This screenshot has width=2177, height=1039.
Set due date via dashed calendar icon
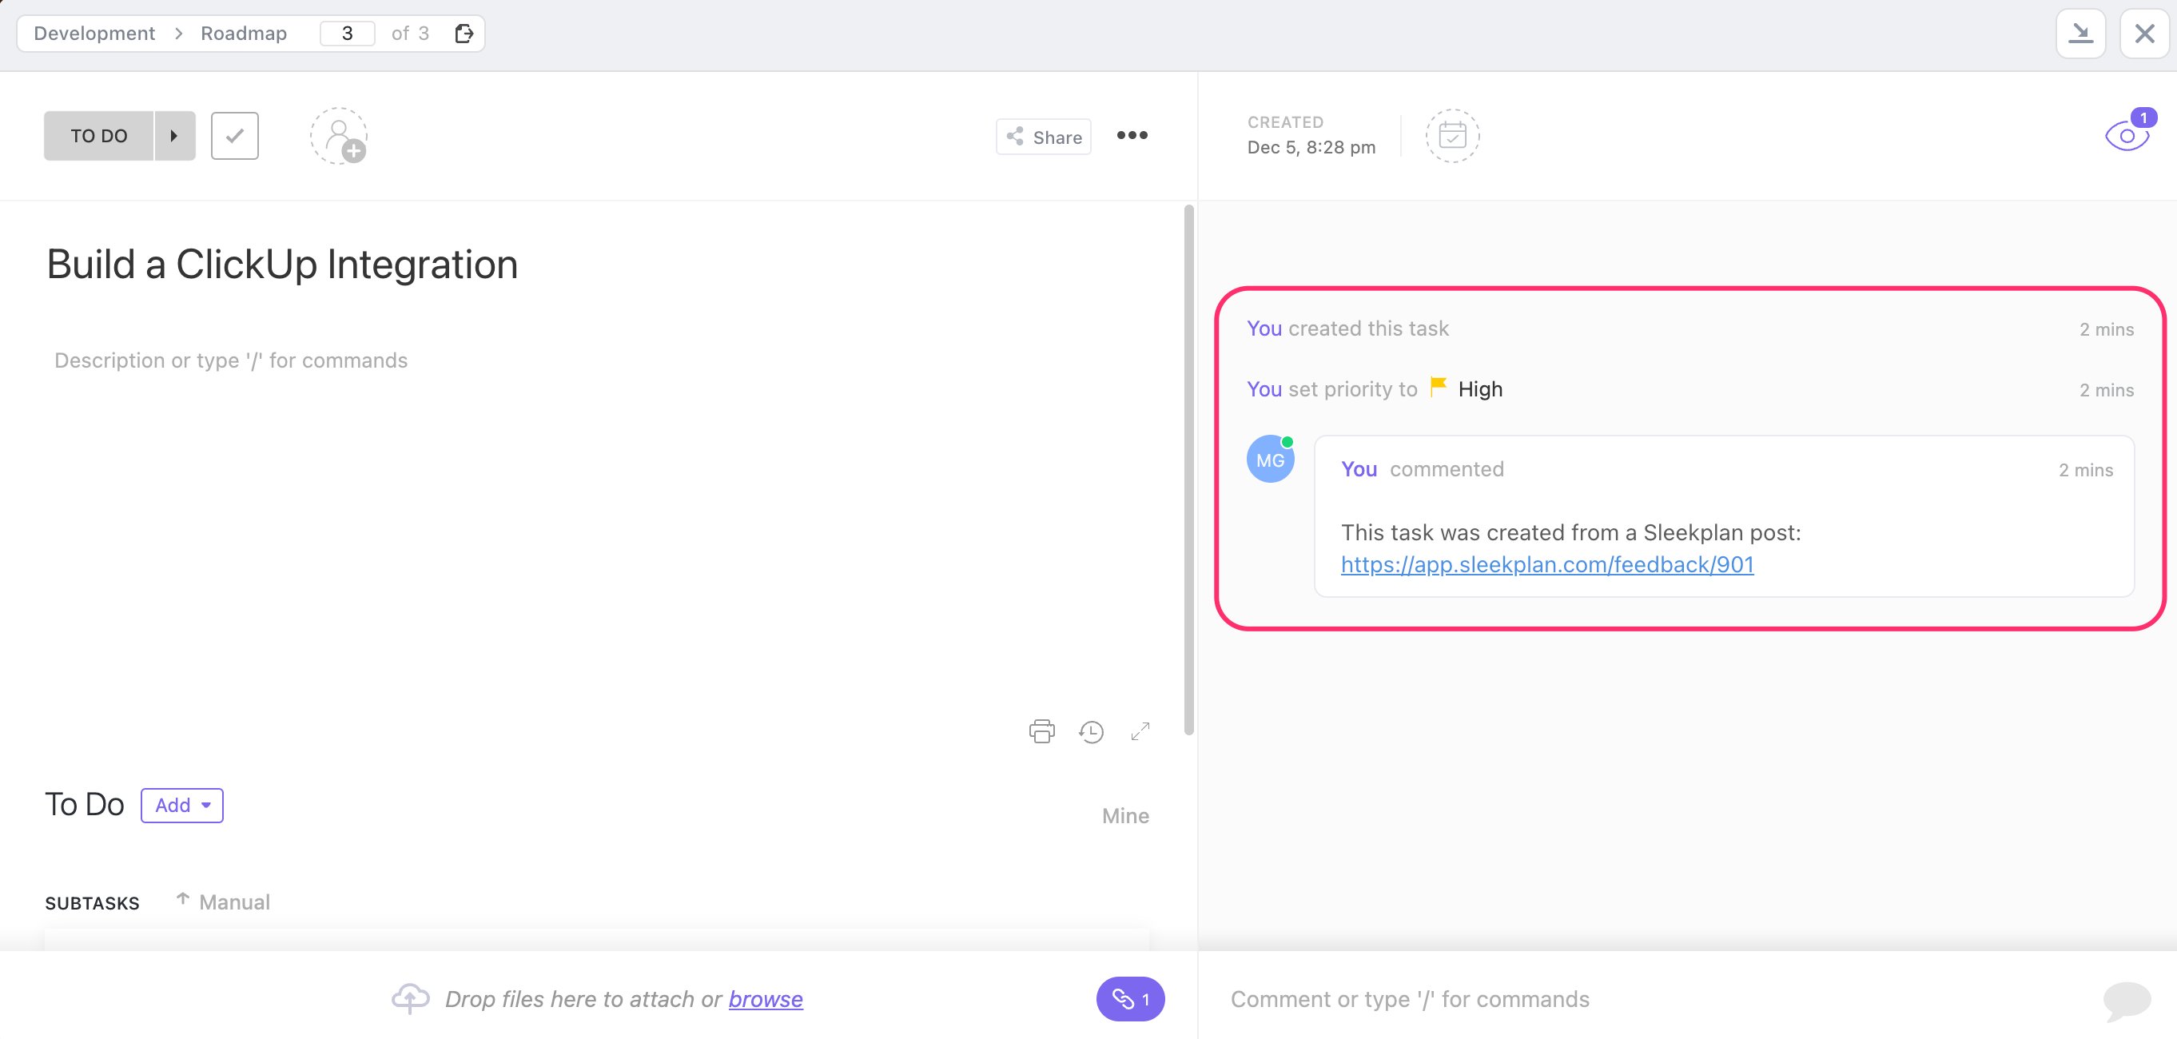click(x=1452, y=135)
